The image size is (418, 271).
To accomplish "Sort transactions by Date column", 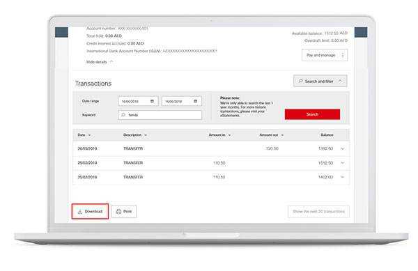I will coord(84,135).
